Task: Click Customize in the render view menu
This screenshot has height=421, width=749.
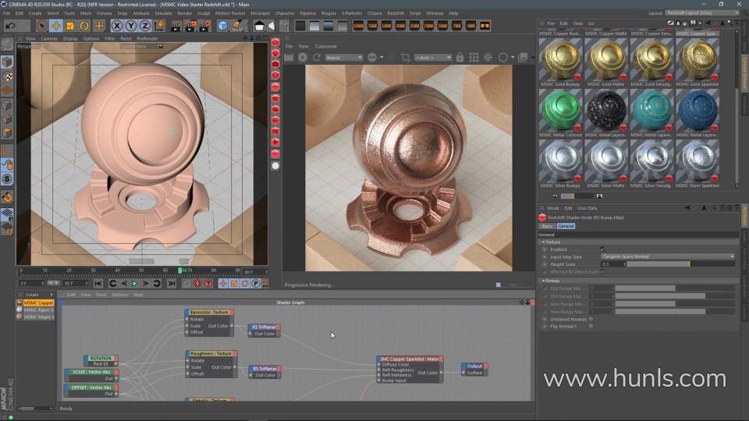Action: 325,46
